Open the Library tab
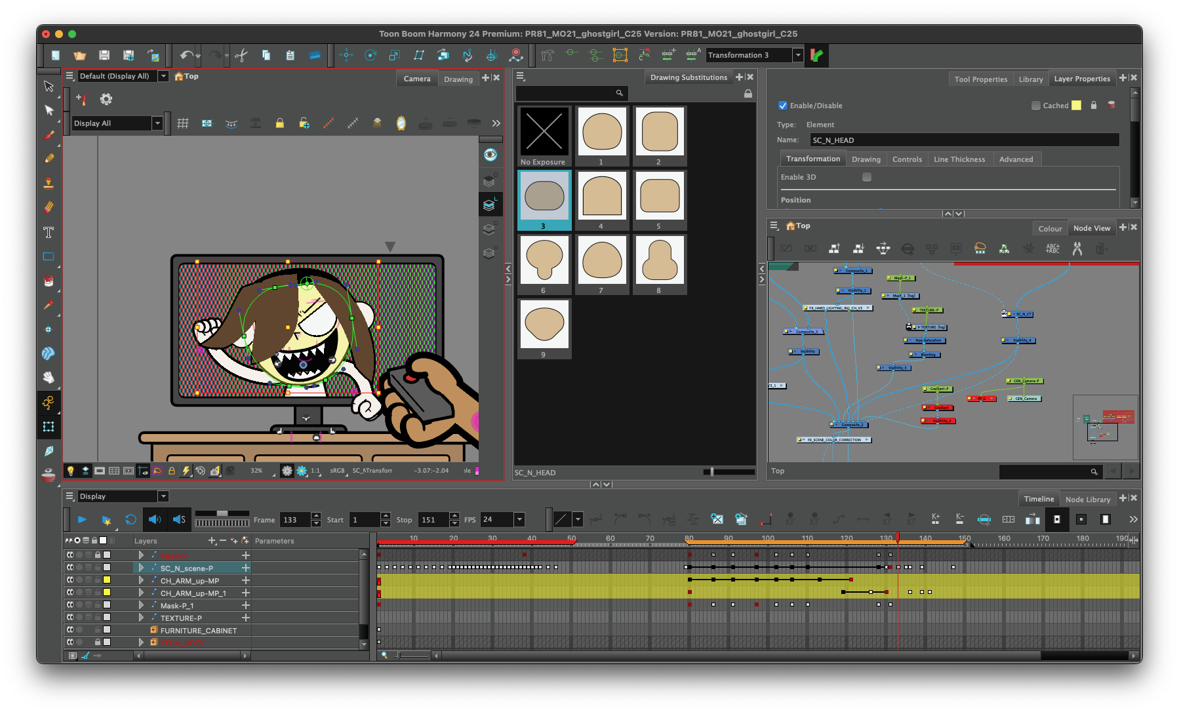This screenshot has height=712, width=1179. [x=1031, y=79]
